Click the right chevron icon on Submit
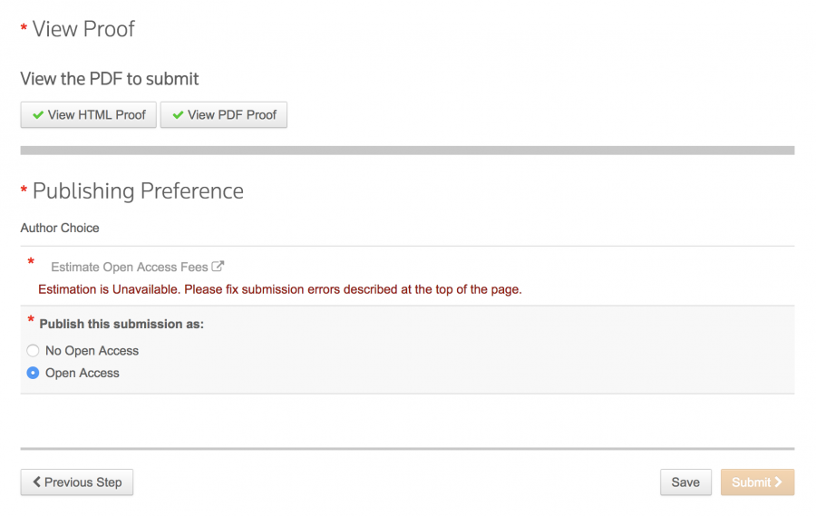 [x=778, y=482]
